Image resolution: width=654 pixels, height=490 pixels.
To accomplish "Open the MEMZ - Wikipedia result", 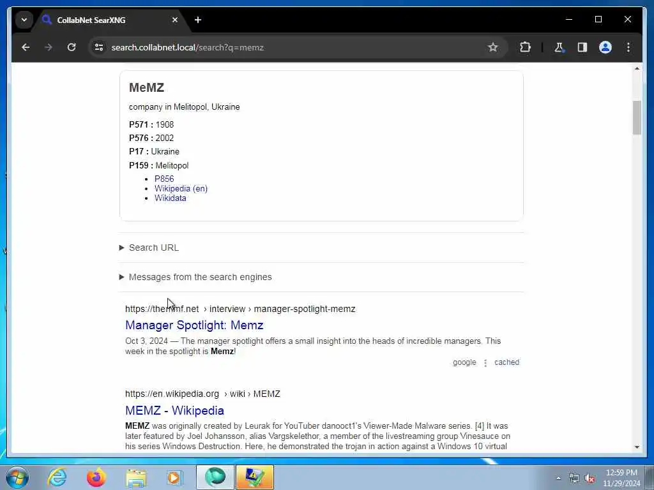I will (x=174, y=410).
